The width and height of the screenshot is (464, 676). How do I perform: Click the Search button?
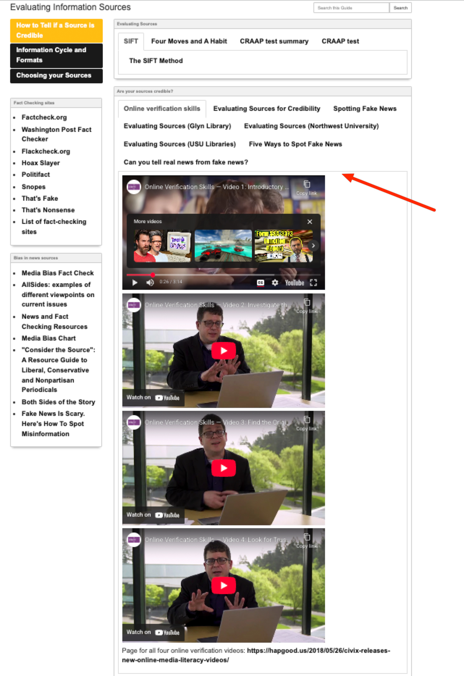coord(400,8)
